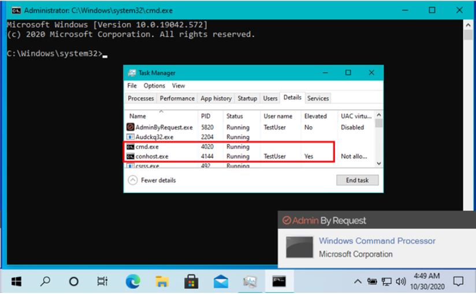Sort processes by the Name column header
The width and height of the screenshot is (476, 294).
click(161, 116)
